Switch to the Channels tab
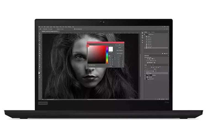Image resolution: width=207 pixels, height=138 pixels. tap(149, 65)
